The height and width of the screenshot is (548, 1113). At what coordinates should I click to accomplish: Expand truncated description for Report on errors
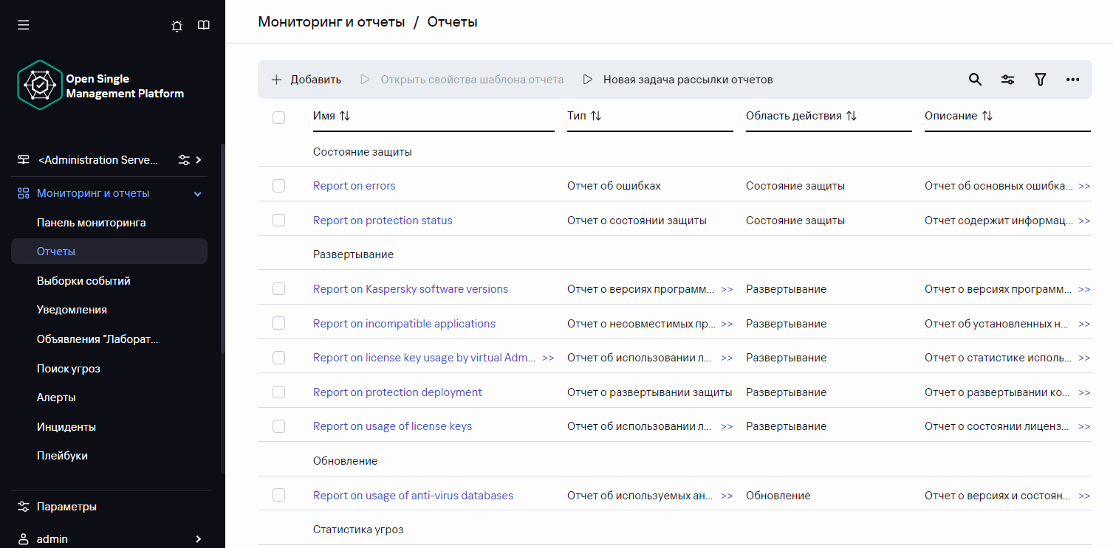coord(1083,187)
